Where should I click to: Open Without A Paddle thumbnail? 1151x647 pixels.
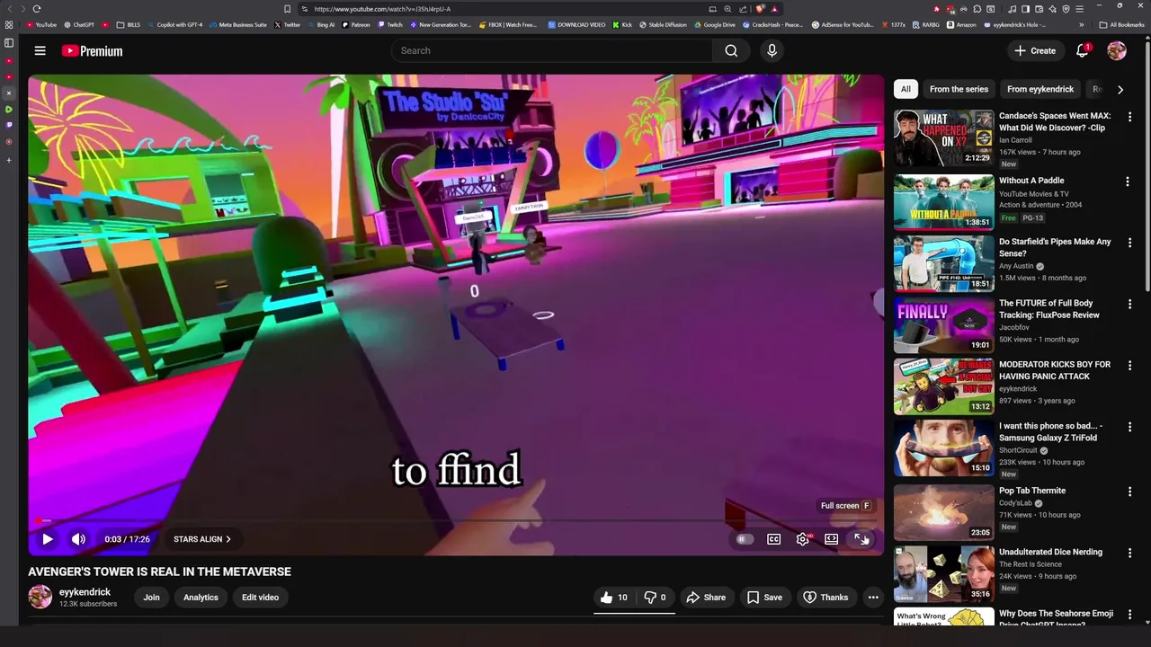pos(943,202)
